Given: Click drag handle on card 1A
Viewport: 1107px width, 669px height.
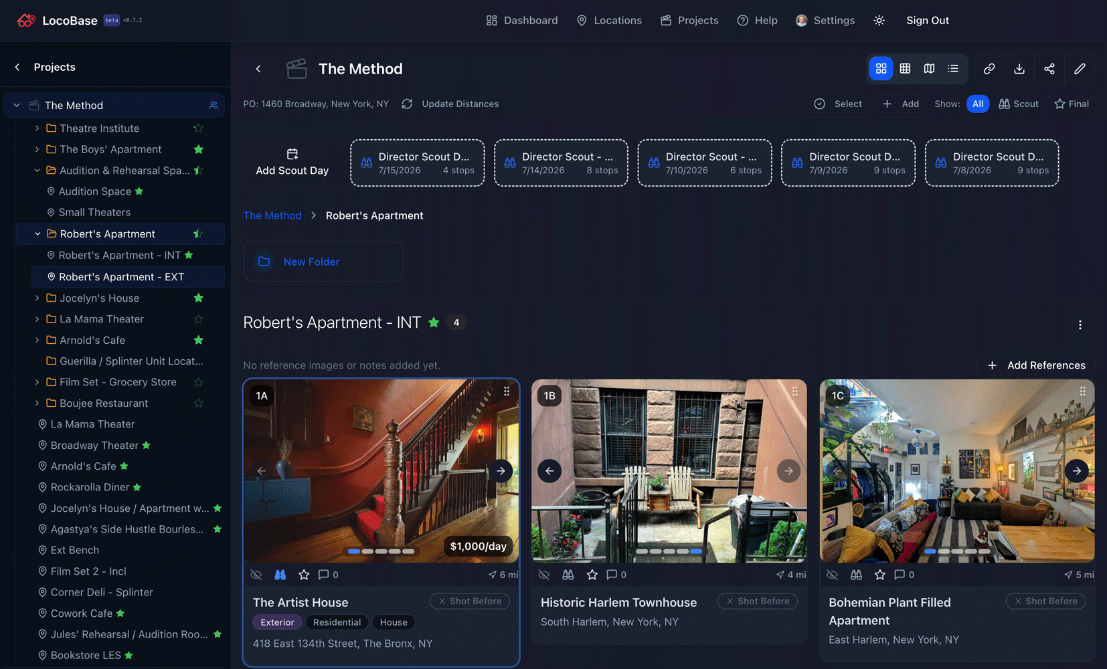Looking at the screenshot, I should coord(507,391).
